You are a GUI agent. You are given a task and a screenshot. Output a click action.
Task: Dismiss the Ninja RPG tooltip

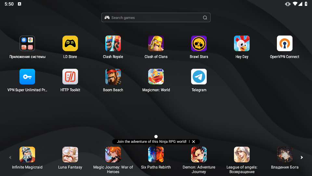pyautogui.click(x=193, y=141)
